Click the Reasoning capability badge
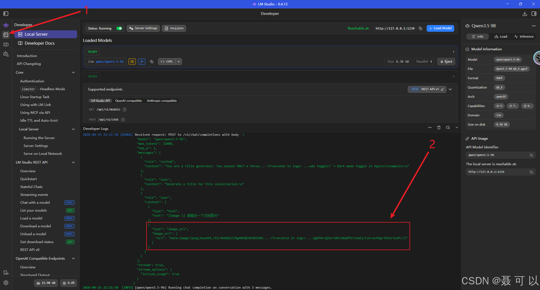The width and height of the screenshot is (540, 290). pyautogui.click(x=527, y=106)
